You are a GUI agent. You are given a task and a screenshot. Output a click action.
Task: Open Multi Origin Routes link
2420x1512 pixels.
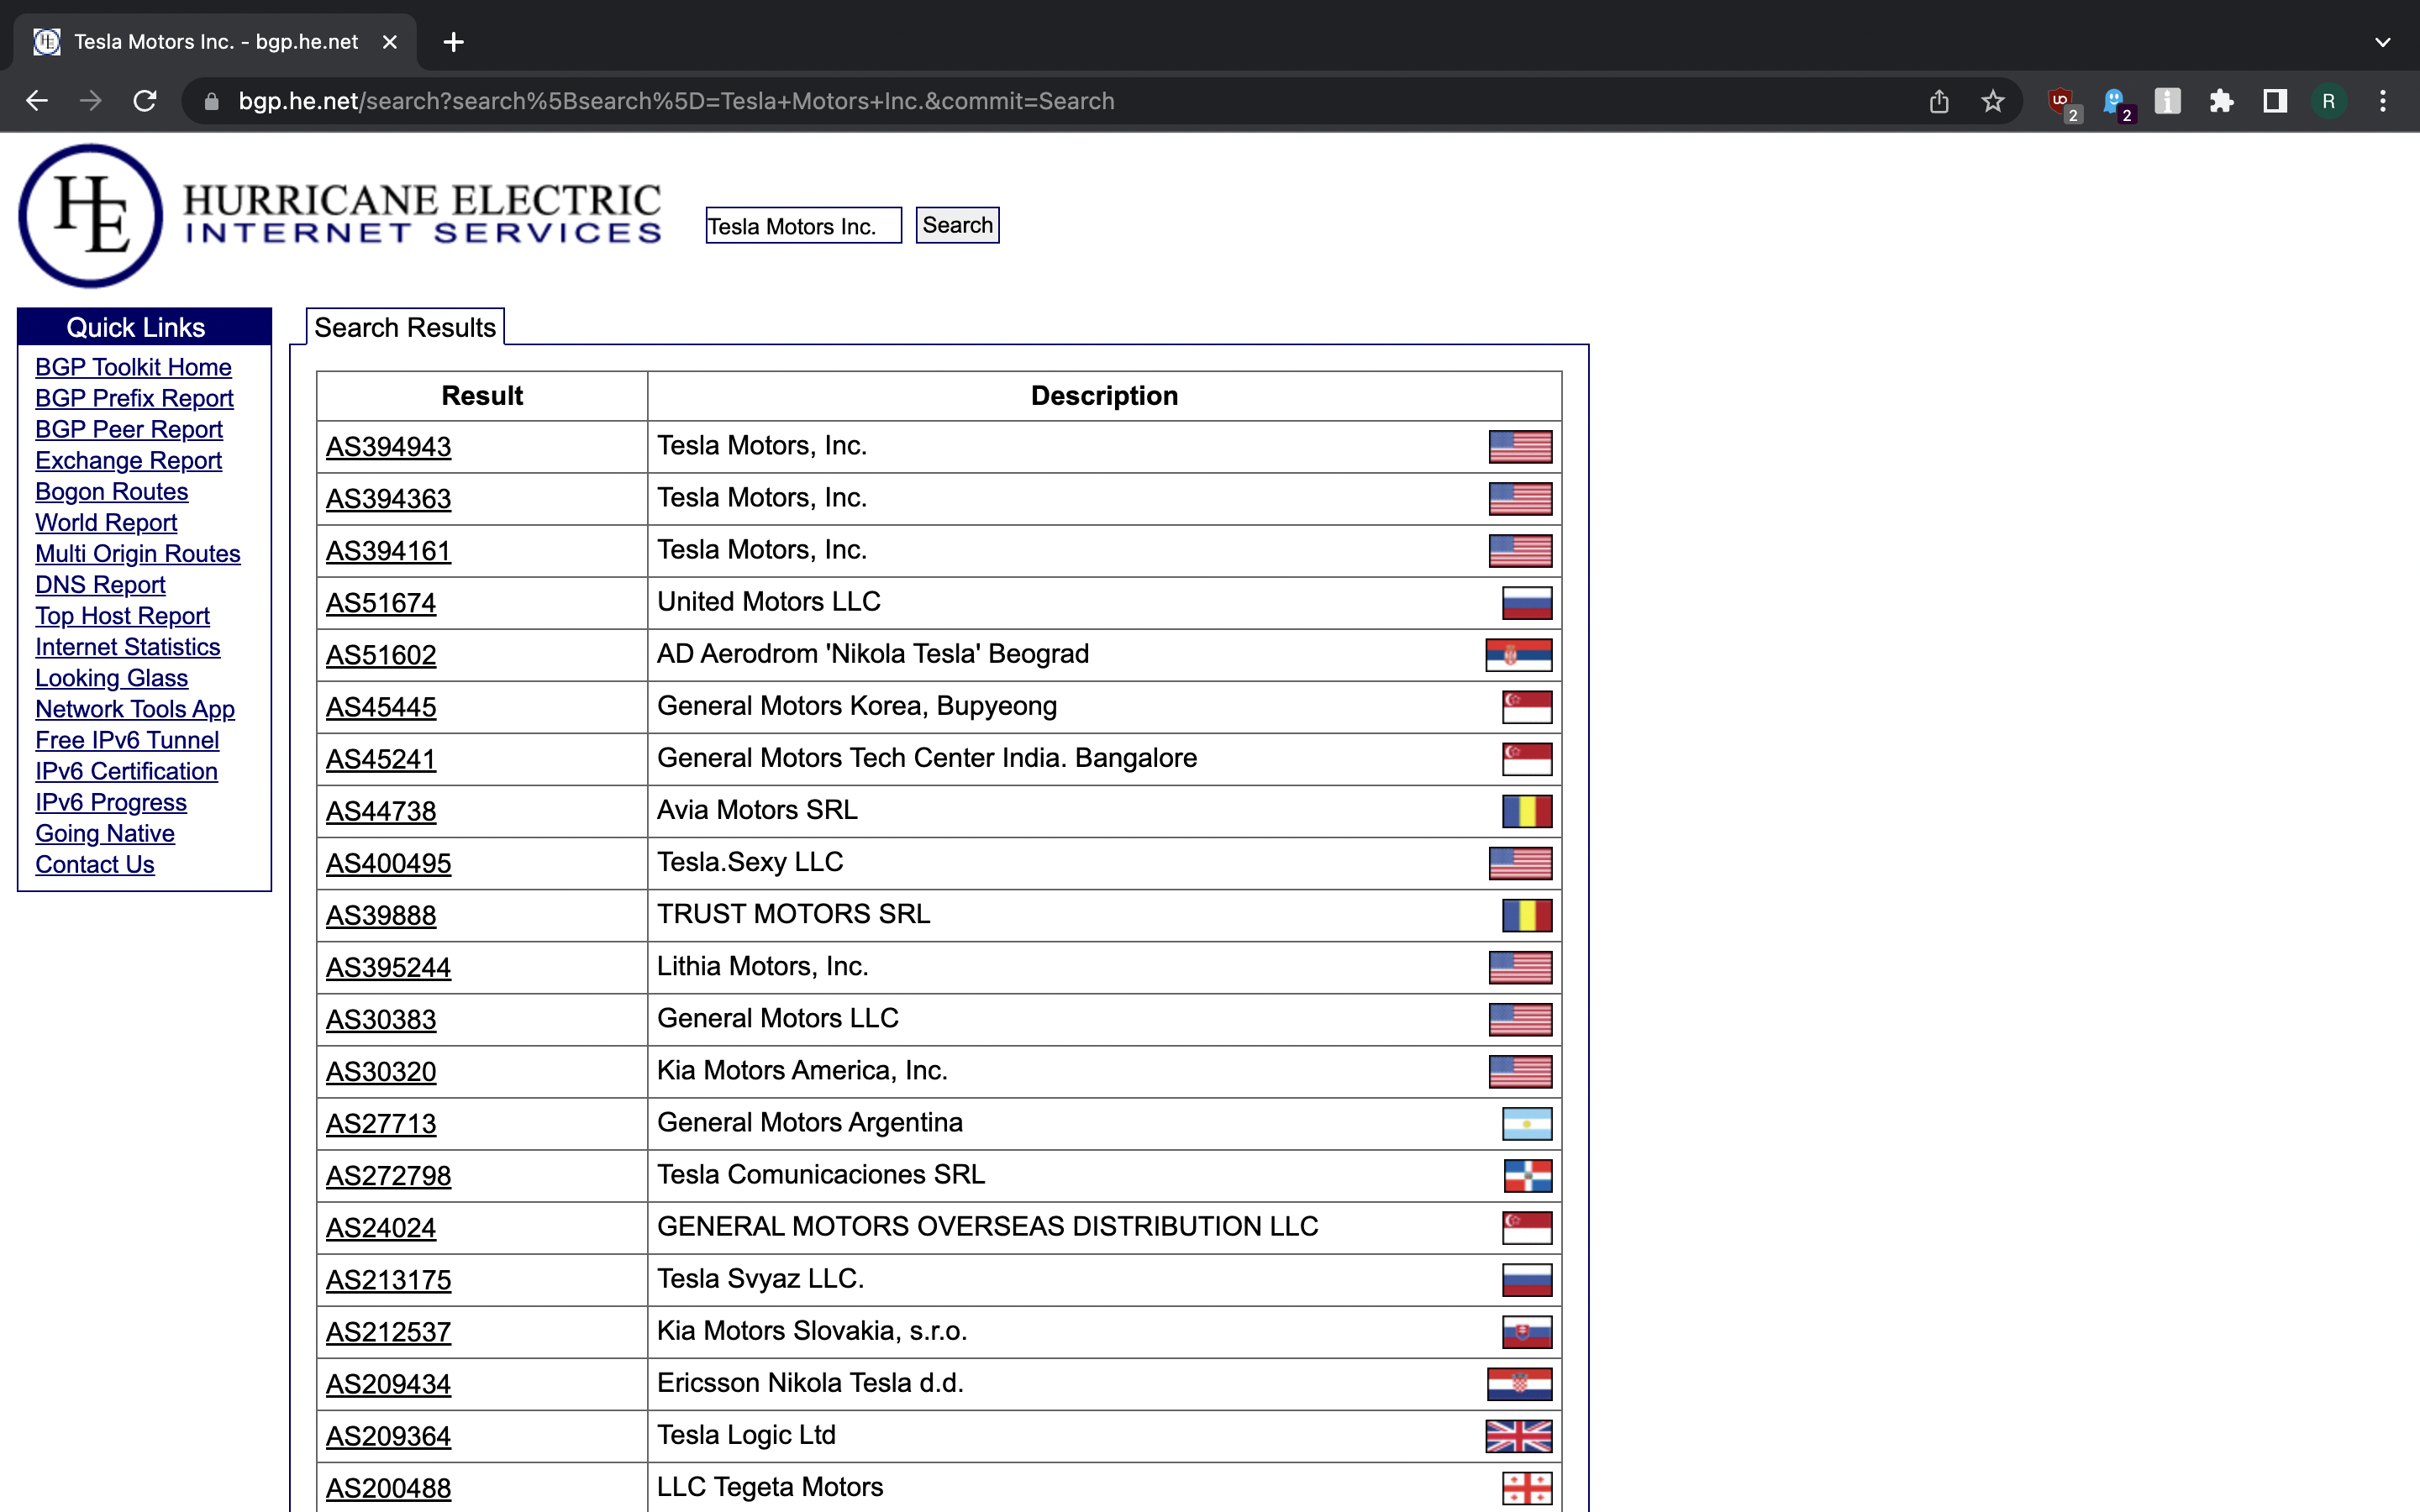[138, 553]
